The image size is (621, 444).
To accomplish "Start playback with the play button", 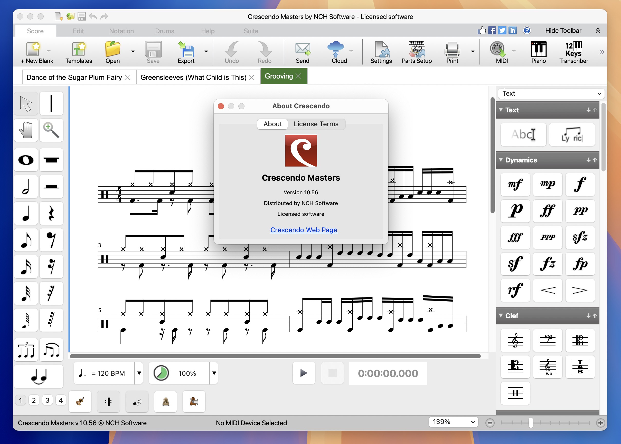I will click(x=304, y=373).
